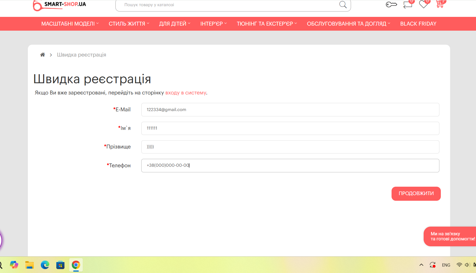Open Microsoft Edge from taskbar

click(45, 265)
